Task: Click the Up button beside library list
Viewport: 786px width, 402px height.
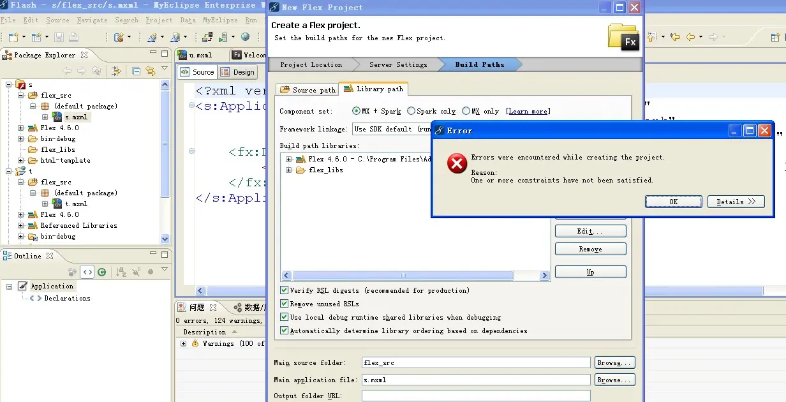Action: click(x=590, y=272)
